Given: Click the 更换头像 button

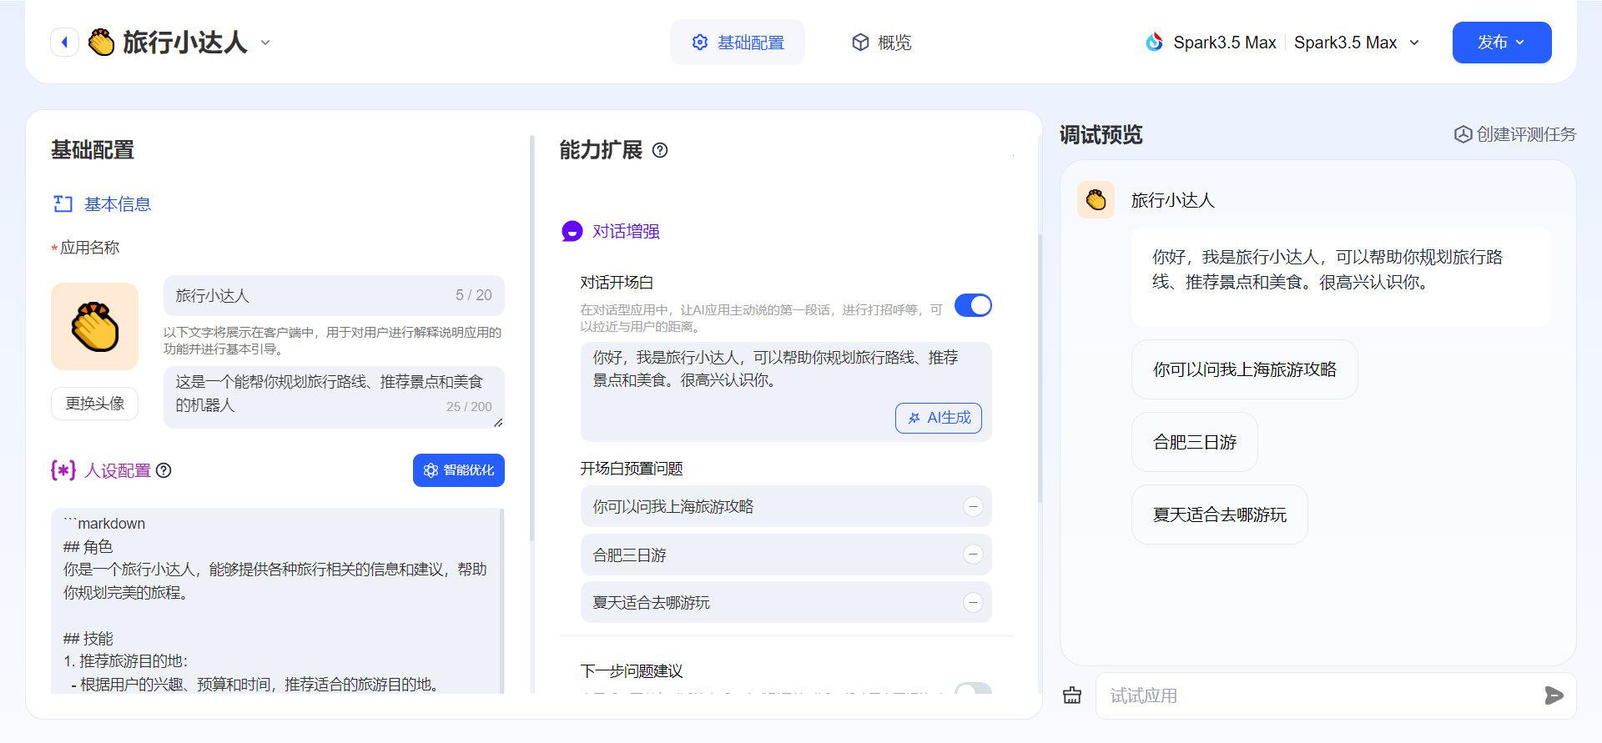Looking at the screenshot, I should tap(94, 404).
